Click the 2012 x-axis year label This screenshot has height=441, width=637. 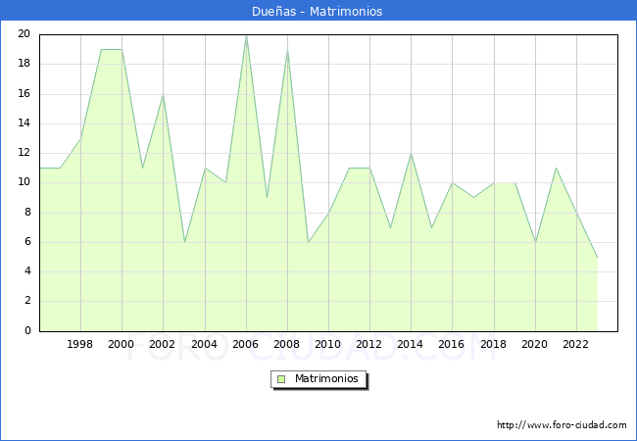369,344
